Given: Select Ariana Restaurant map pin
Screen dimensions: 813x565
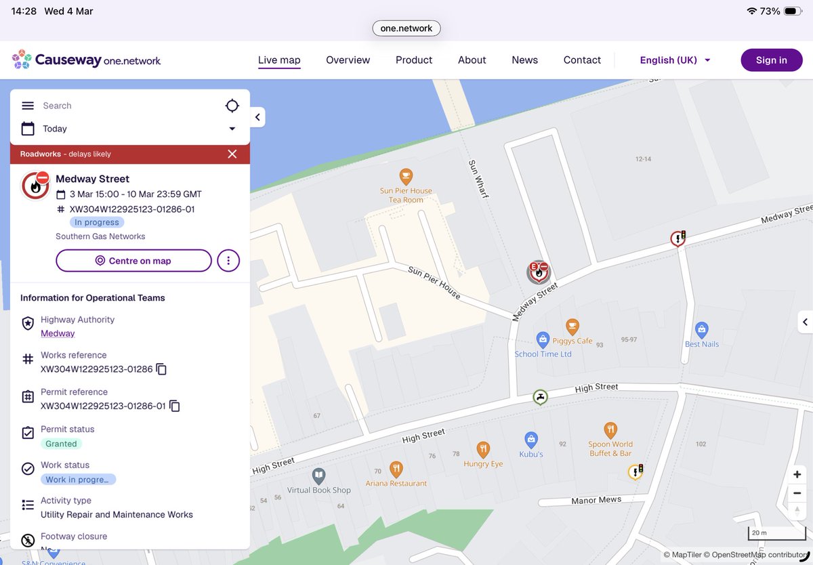Looking at the screenshot, I should tap(396, 469).
